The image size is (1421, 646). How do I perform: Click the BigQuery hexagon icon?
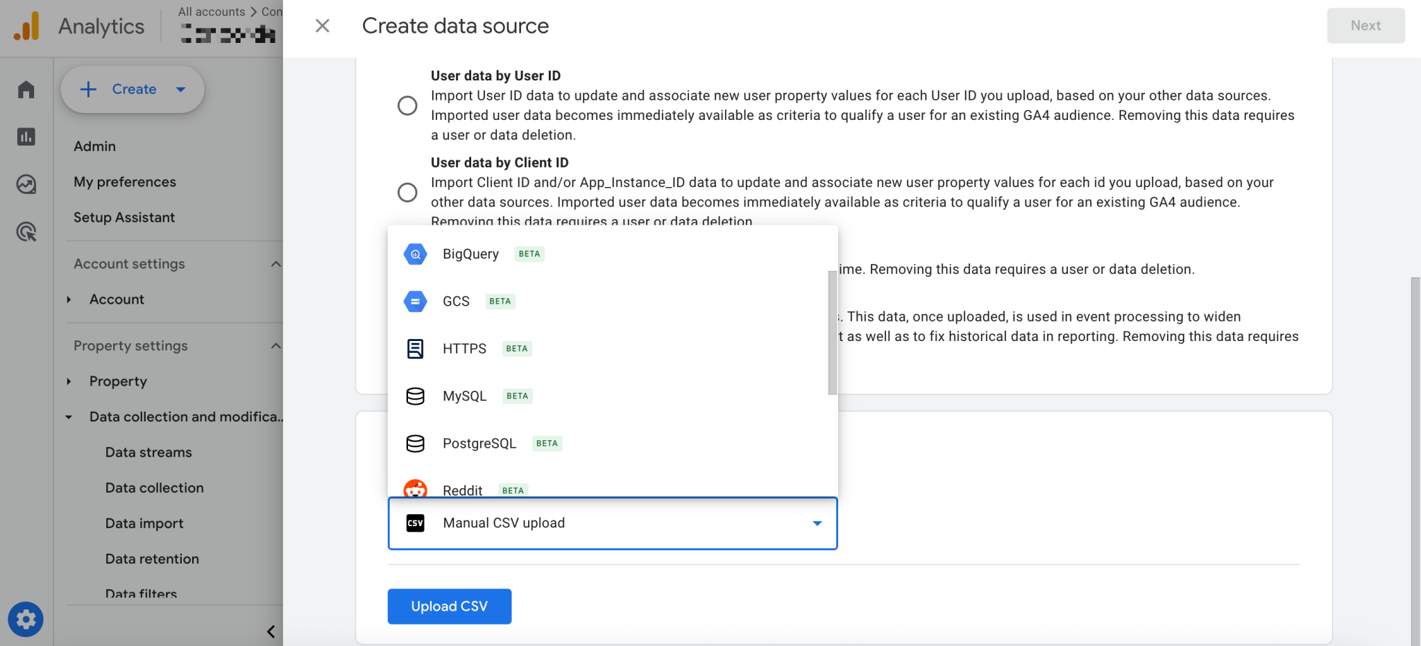[x=415, y=254]
